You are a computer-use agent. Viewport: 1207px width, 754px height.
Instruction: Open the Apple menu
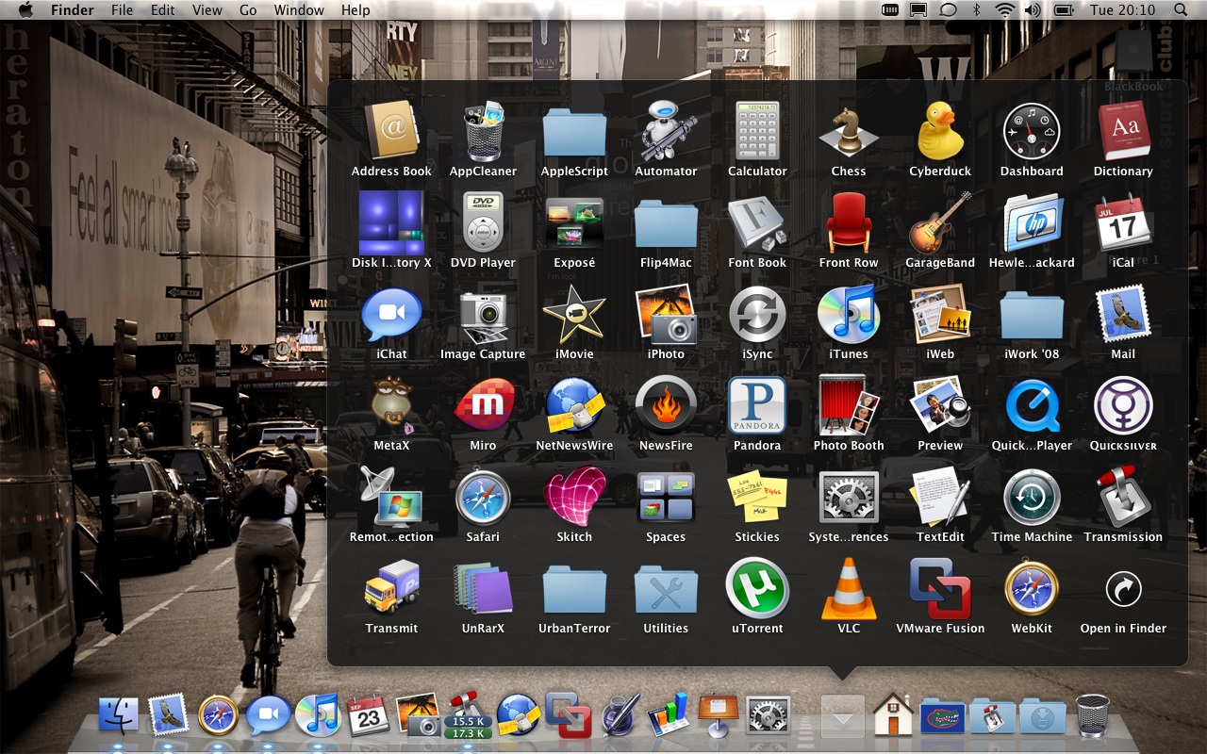click(25, 10)
